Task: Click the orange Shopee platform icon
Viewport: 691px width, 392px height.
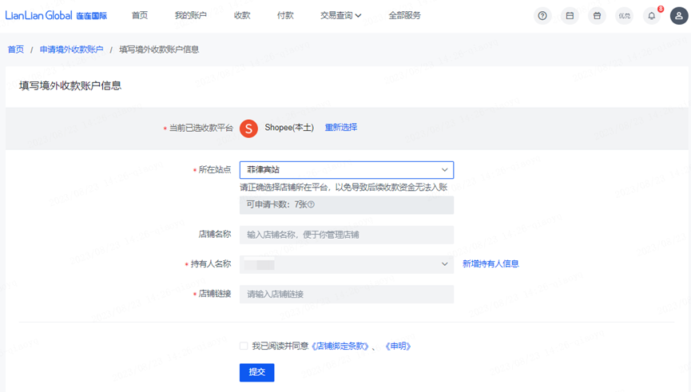Action: pyautogui.click(x=248, y=128)
